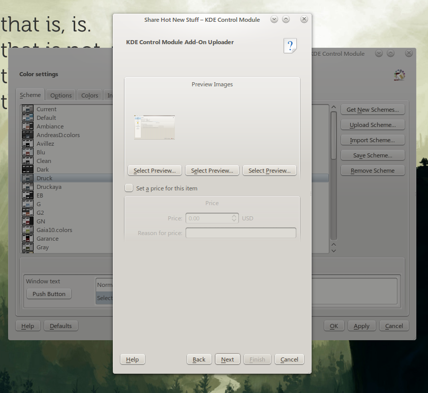Minimize the Share Hot New Stuff dialog
Viewport: 428px width, 393px height.
tap(274, 19)
